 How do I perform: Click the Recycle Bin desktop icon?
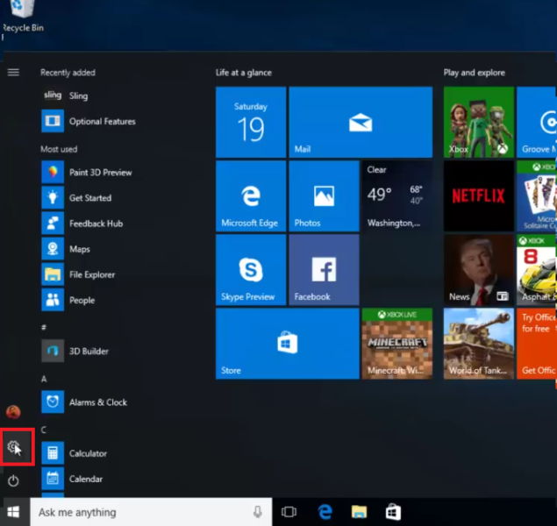[x=23, y=17]
